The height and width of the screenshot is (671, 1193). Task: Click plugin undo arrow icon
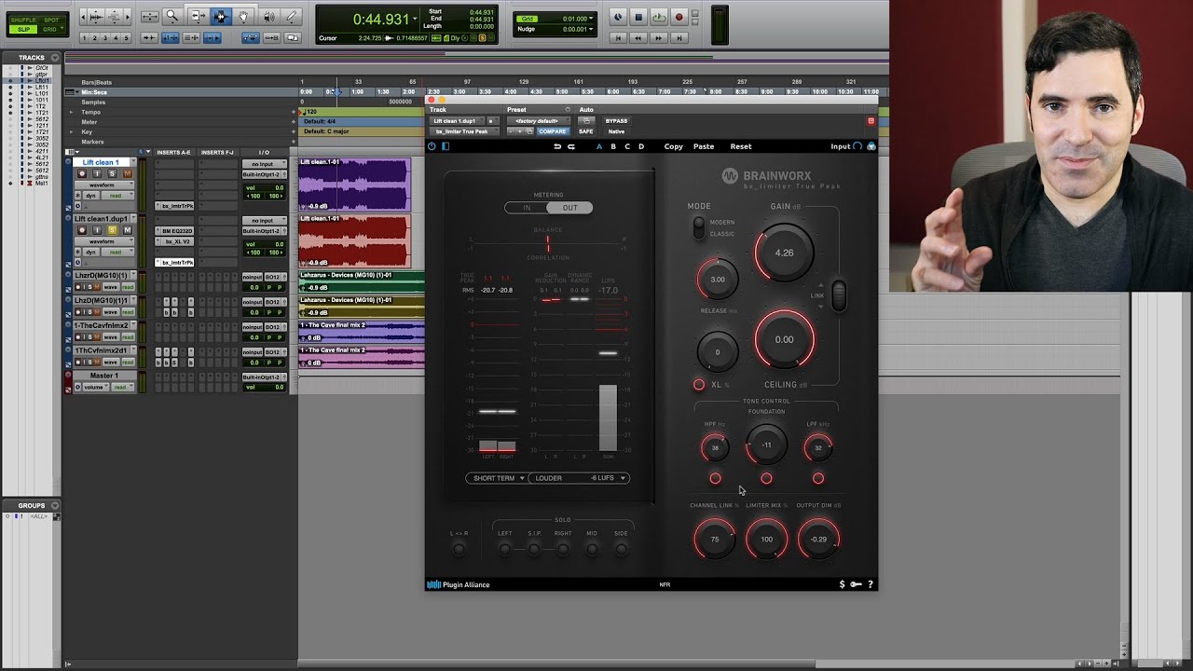[557, 146]
